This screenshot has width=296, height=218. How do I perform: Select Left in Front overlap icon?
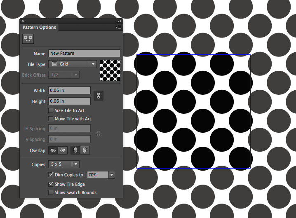point(53,150)
